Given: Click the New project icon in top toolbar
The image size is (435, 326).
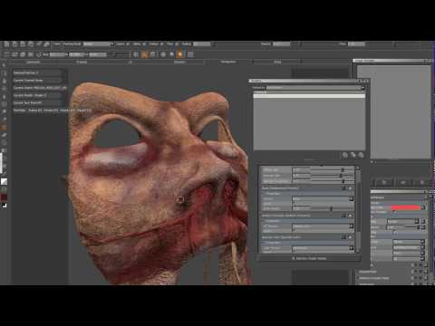Looking at the screenshot, I should pyautogui.click(x=6, y=44).
